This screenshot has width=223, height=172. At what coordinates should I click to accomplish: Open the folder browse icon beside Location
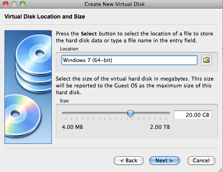click(206, 60)
